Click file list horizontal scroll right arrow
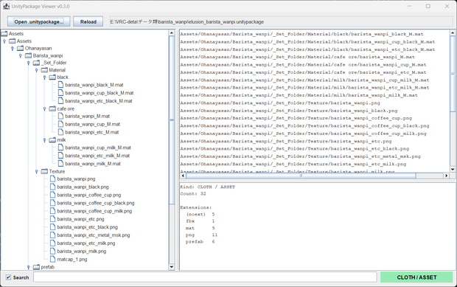457x287 pixels. coord(447,176)
